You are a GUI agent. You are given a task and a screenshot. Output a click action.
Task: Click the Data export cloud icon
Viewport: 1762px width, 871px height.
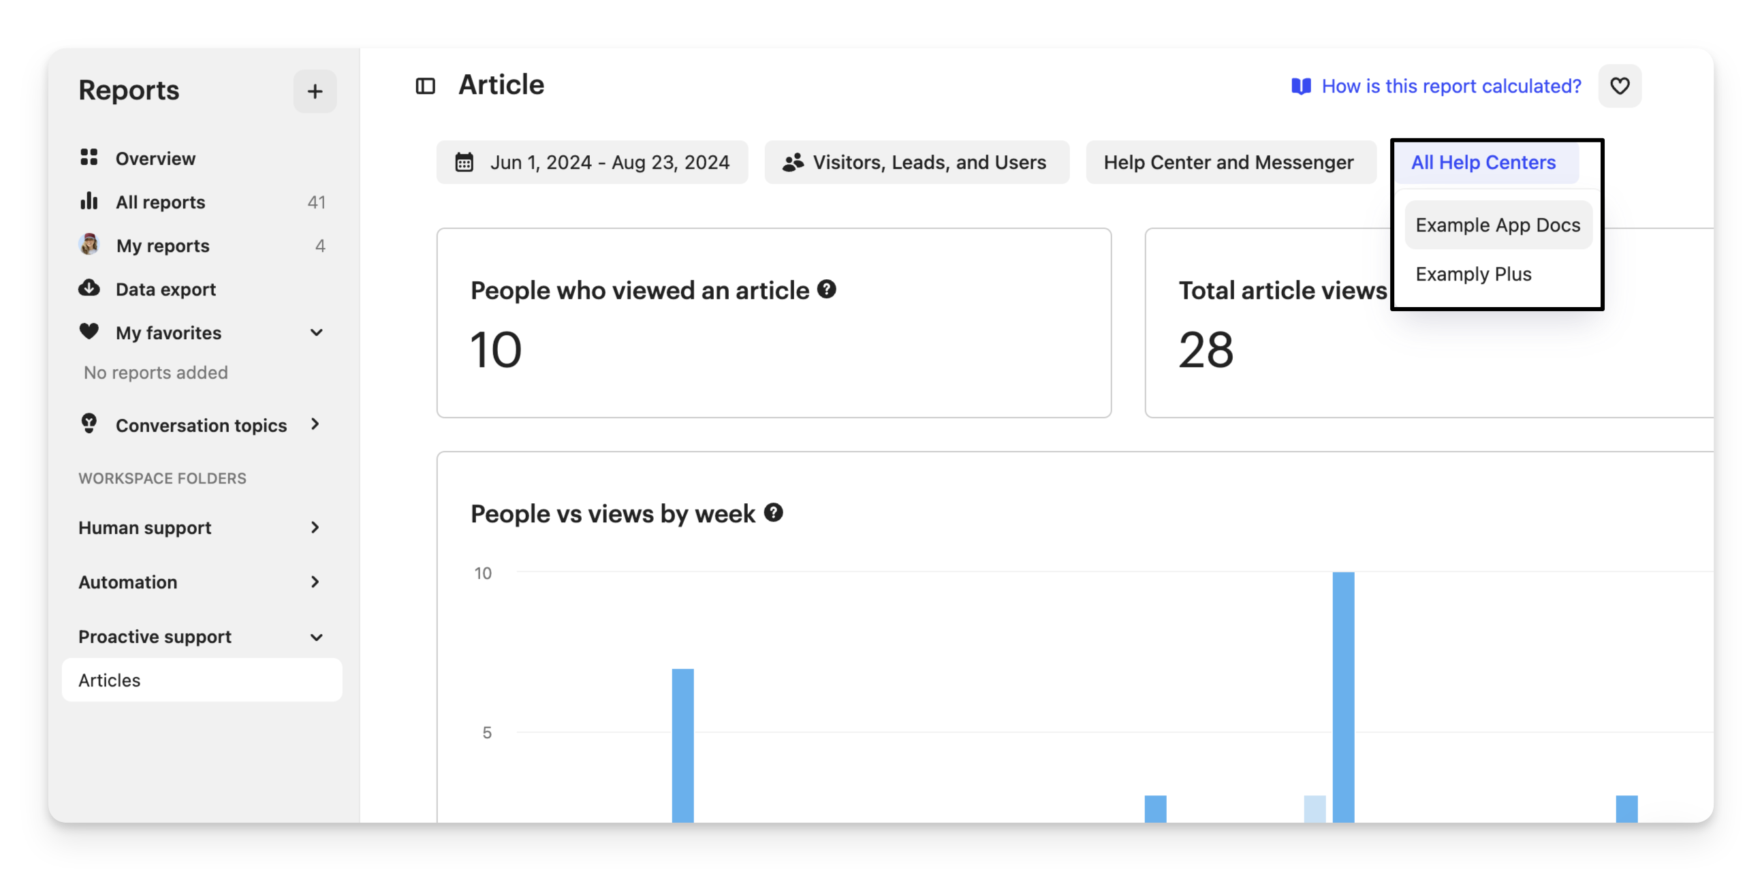tap(89, 288)
